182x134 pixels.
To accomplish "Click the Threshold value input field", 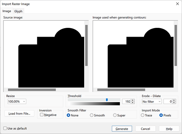I will (126, 102).
